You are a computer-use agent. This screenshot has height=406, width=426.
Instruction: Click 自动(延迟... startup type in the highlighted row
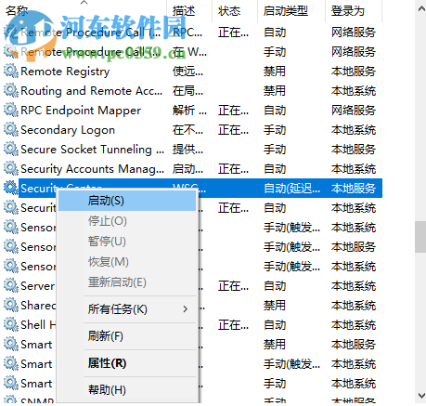click(x=291, y=189)
